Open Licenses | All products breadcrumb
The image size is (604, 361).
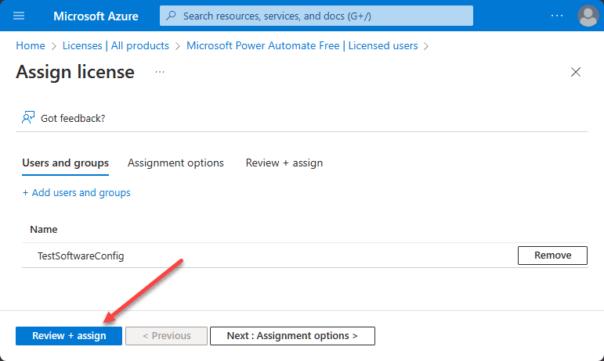pos(116,45)
